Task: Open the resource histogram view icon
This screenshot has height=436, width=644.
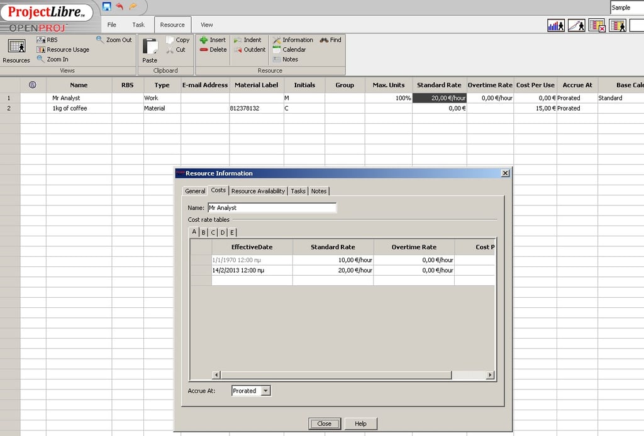Action: pyautogui.click(x=556, y=25)
